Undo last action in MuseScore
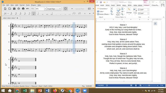Viewport: 166px width, 93px height. [28, 9]
